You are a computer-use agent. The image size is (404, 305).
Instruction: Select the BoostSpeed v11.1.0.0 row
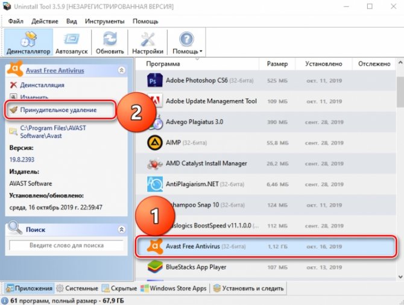[266, 225]
